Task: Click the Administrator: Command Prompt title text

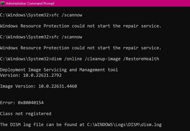Action: [x=30, y=4]
